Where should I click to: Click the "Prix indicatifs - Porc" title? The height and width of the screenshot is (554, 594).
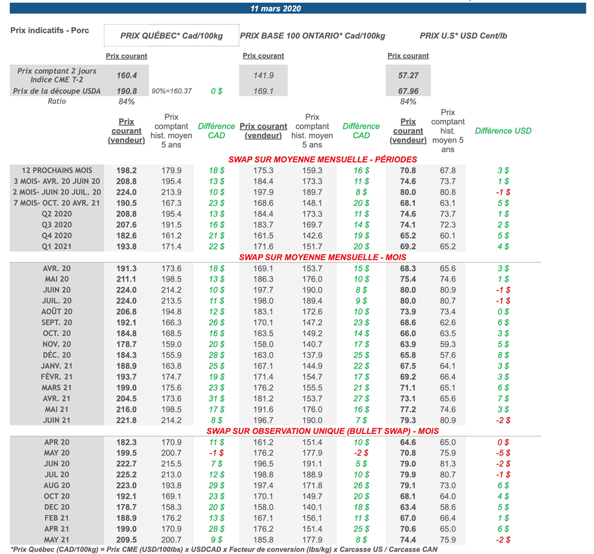50,30
